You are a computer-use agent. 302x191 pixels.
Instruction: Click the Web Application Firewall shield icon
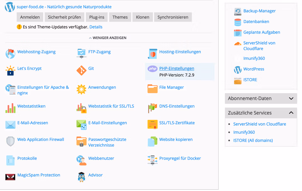tap(10, 141)
